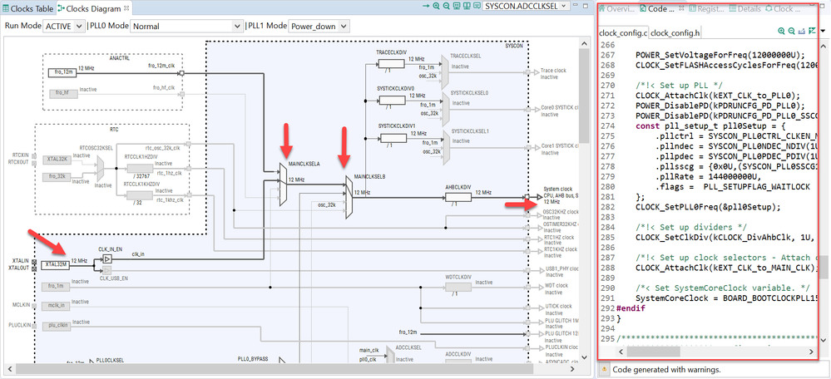
Task: Switch to the Clocks Table tab
Action: click(x=28, y=8)
